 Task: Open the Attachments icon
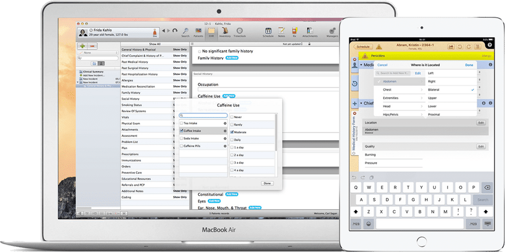pyautogui.click(x=310, y=30)
